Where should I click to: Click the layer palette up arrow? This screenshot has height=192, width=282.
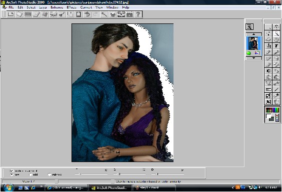coord(254,34)
